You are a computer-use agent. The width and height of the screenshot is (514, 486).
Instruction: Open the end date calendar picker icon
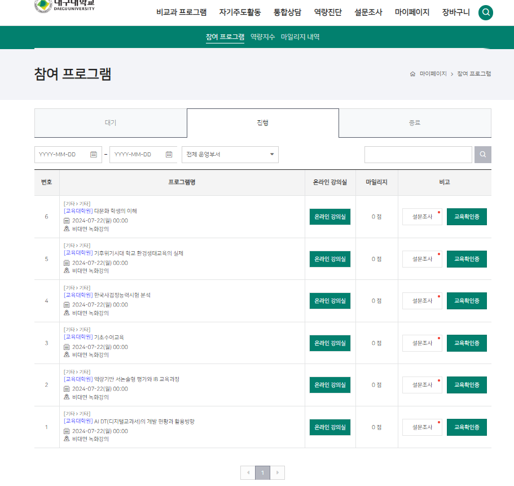(x=169, y=155)
